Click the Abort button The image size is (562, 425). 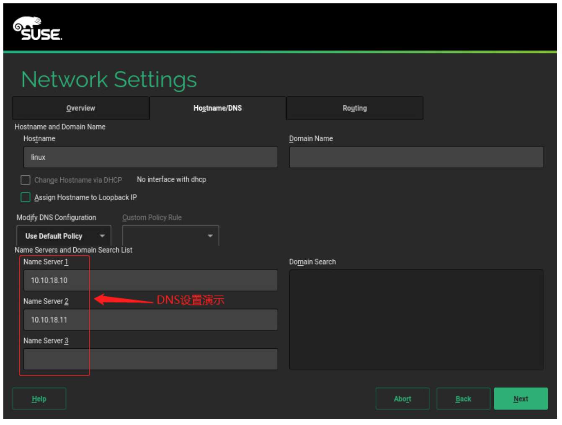click(x=402, y=399)
